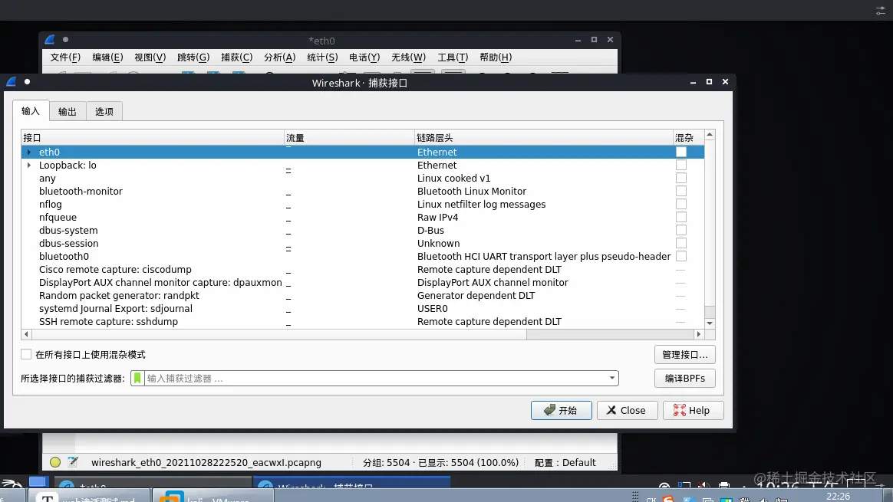Open the 跳转(G) menu in *eth0 window

coord(193,57)
